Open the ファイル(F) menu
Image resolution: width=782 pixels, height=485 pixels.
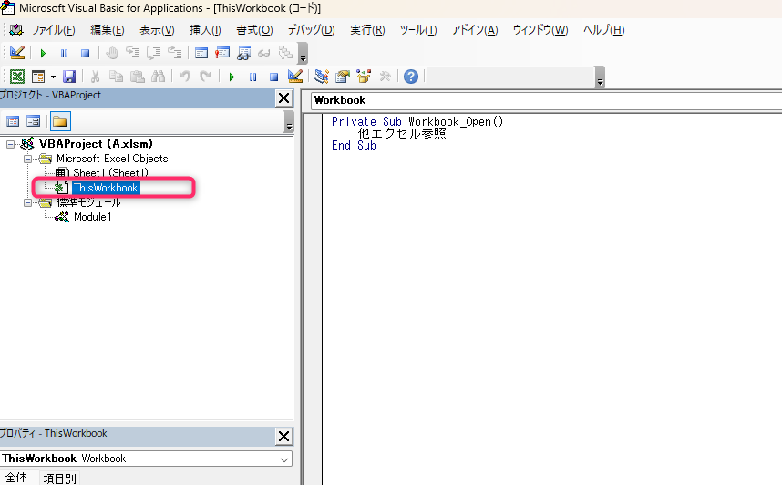click(54, 30)
